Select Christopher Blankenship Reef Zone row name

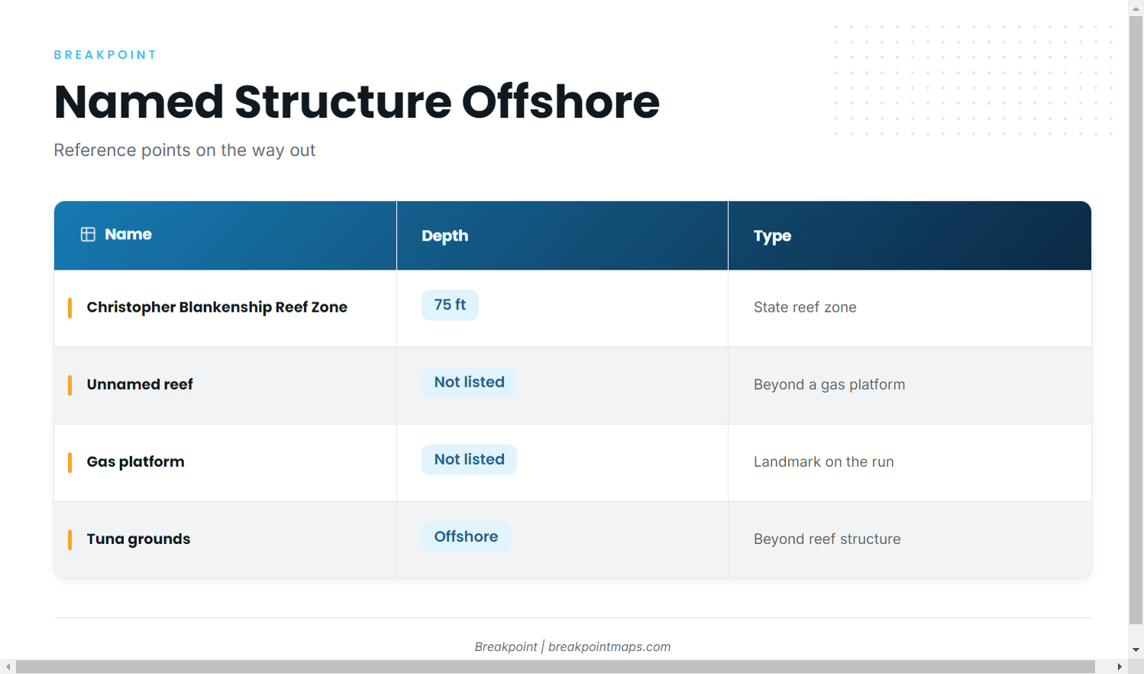click(217, 307)
